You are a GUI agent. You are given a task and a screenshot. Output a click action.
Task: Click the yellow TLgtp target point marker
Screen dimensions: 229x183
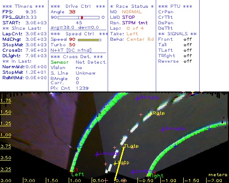[x=124, y=147]
